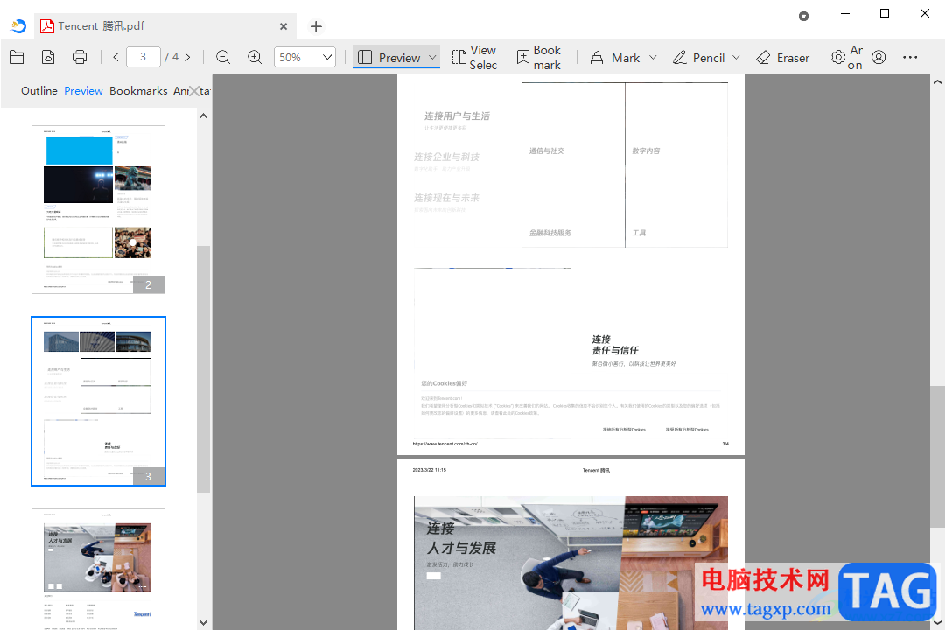Go to the previous page arrow
Viewport: 946px width, 631px height.
(x=116, y=57)
